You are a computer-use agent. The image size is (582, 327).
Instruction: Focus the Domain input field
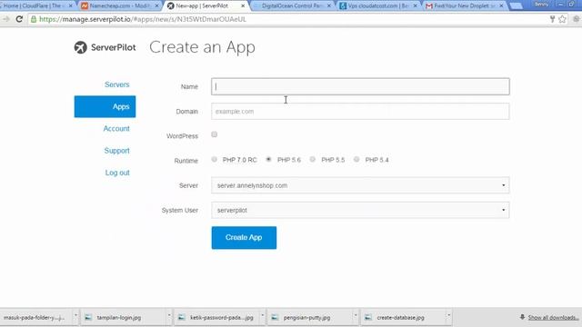tap(360, 111)
